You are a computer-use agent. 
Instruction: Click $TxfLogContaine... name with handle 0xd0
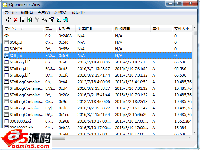coord(26,108)
